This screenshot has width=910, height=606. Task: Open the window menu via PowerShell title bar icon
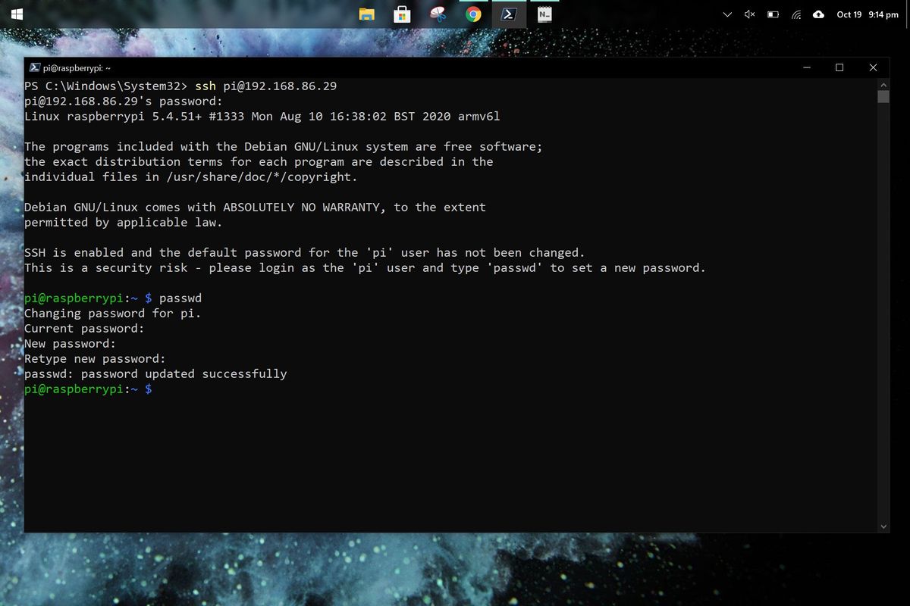34,67
